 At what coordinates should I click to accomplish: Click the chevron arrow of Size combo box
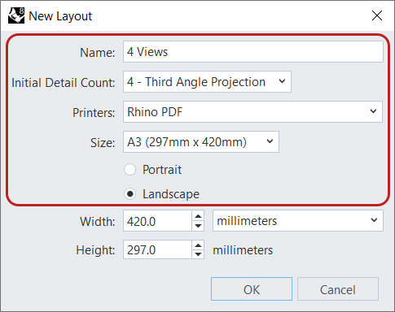point(270,141)
